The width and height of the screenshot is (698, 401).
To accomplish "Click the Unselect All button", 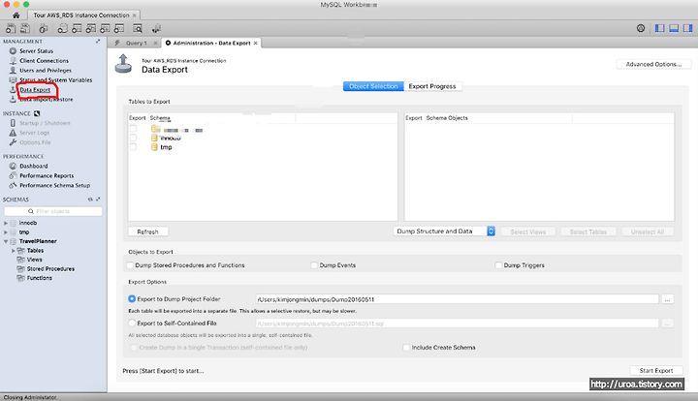I will (648, 232).
